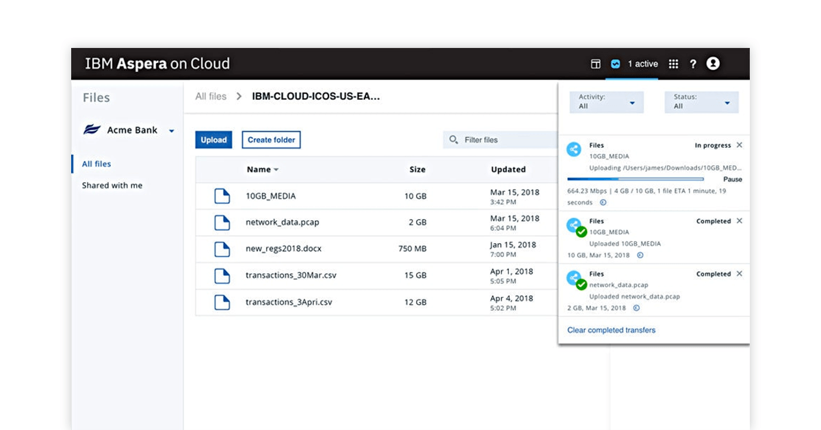This screenshot has width=821, height=430.
Task: Click the 'In progress' status label
Action: point(713,145)
